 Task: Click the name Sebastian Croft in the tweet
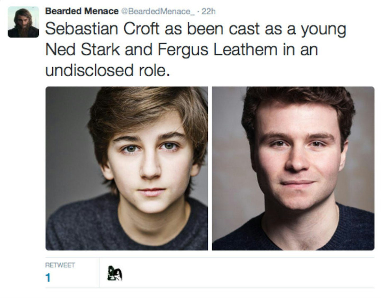[102, 29]
